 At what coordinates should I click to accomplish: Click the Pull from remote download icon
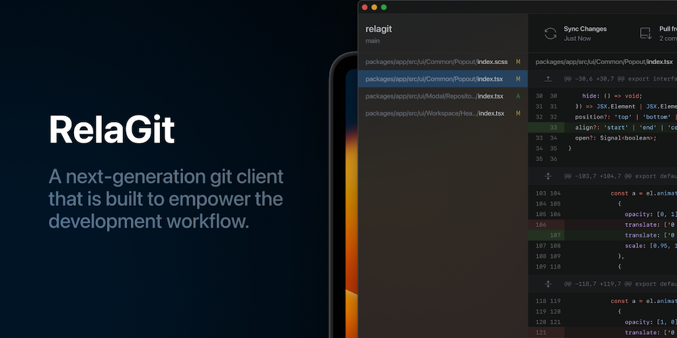pyautogui.click(x=645, y=34)
